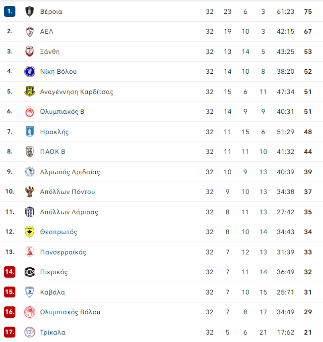Open the Καβάλα team name link

click(53, 293)
